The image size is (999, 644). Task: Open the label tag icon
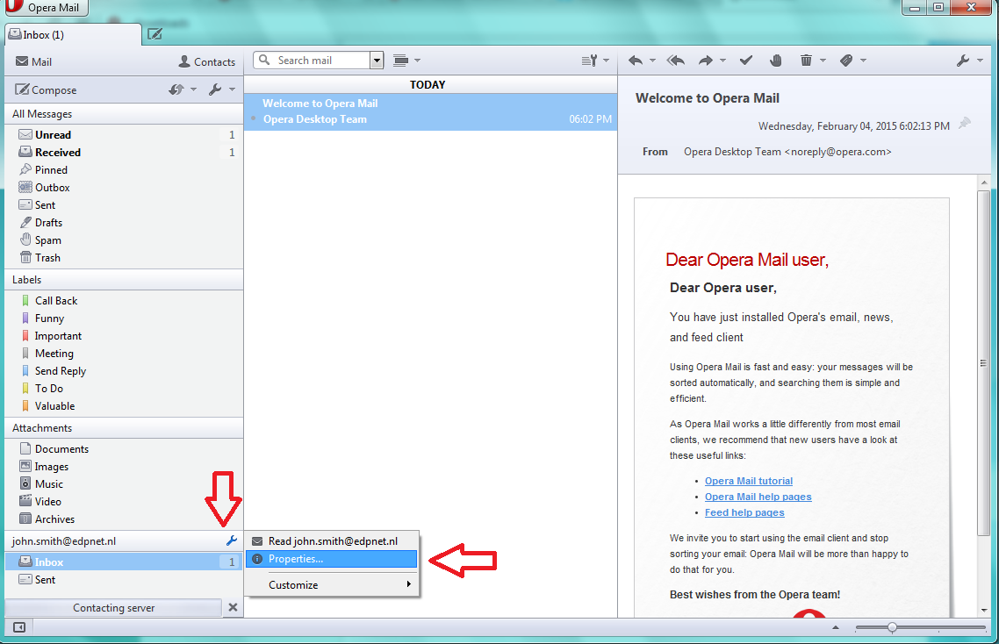tap(846, 61)
